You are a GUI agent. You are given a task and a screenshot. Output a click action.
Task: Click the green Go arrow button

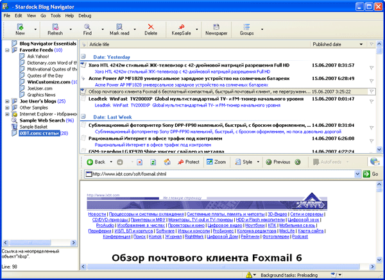[x=366, y=174]
